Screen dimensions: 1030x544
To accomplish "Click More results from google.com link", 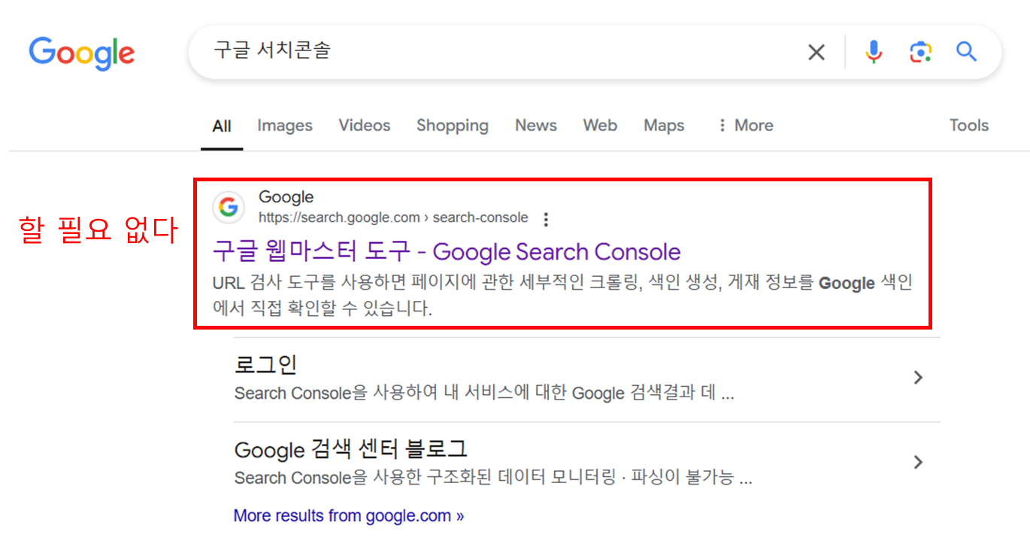I will click(349, 516).
